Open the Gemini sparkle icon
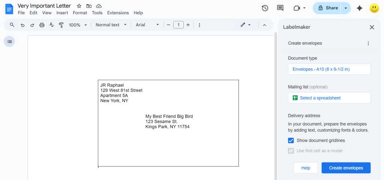The image size is (384, 180). pyautogui.click(x=359, y=8)
